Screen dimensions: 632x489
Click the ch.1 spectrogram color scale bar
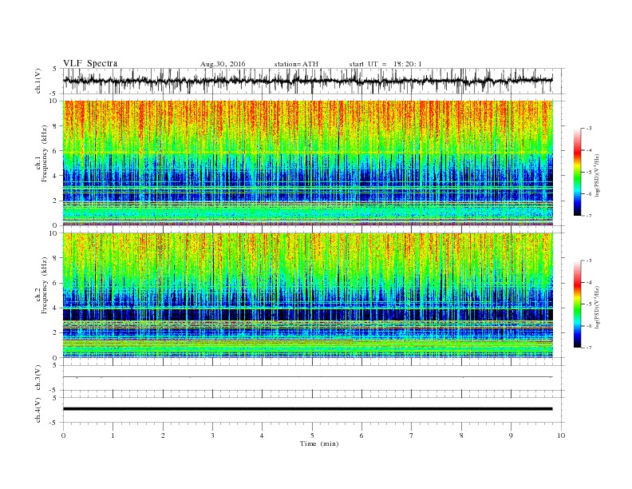[577, 173]
